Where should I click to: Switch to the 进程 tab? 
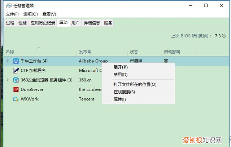tap(10, 23)
